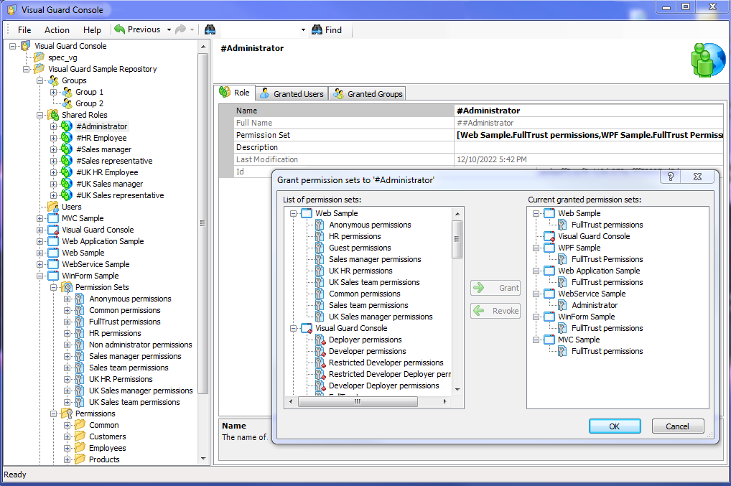Screen dimensions: 731x486
Task: Collapse the root Visual Guard Console node
Action: (x=13, y=46)
